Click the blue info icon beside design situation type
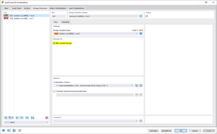 tap(141, 33)
